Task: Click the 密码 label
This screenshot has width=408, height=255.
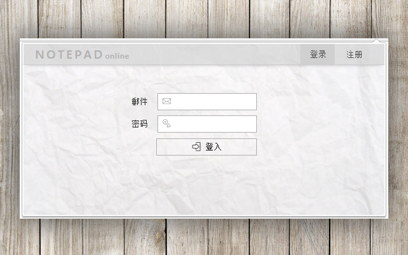Action: point(140,124)
